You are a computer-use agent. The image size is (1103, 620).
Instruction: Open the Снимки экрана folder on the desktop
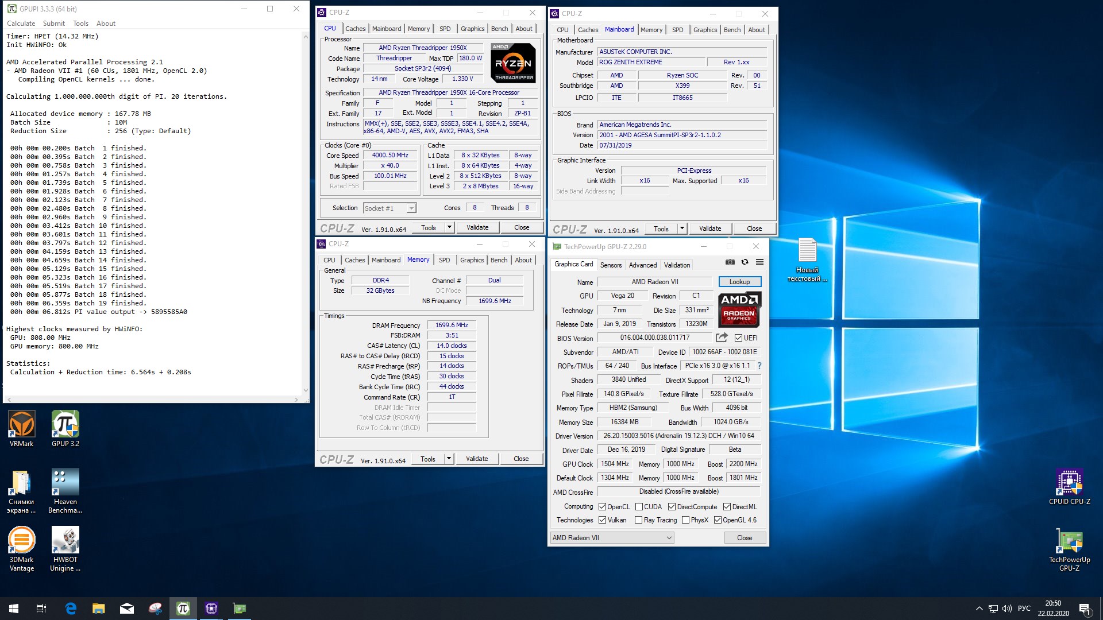point(21,491)
